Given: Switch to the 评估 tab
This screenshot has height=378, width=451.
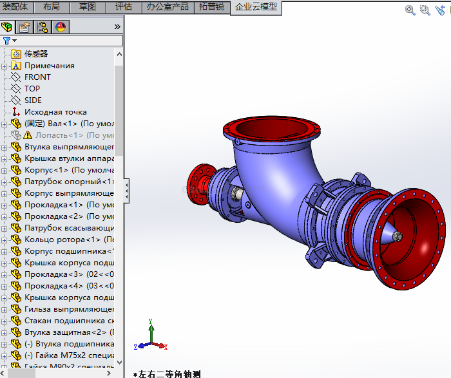Looking at the screenshot, I should click(x=123, y=6).
